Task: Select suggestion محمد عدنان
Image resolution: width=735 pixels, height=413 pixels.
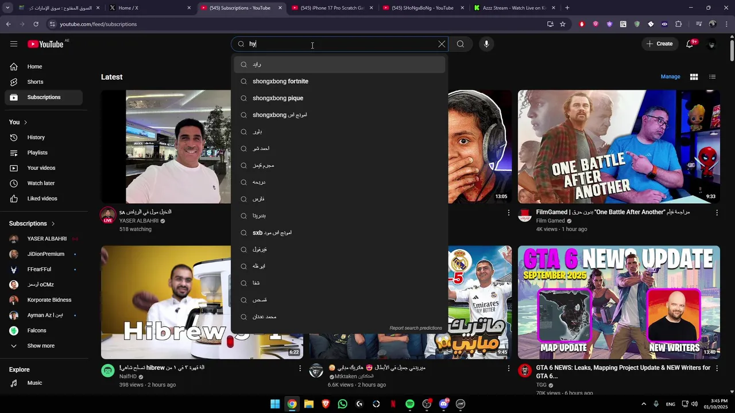Action: (x=339, y=317)
